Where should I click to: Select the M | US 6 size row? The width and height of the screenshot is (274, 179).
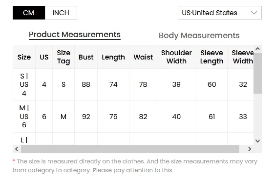tap(133, 117)
